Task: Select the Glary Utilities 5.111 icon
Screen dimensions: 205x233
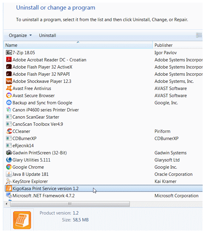Action: click(9, 160)
